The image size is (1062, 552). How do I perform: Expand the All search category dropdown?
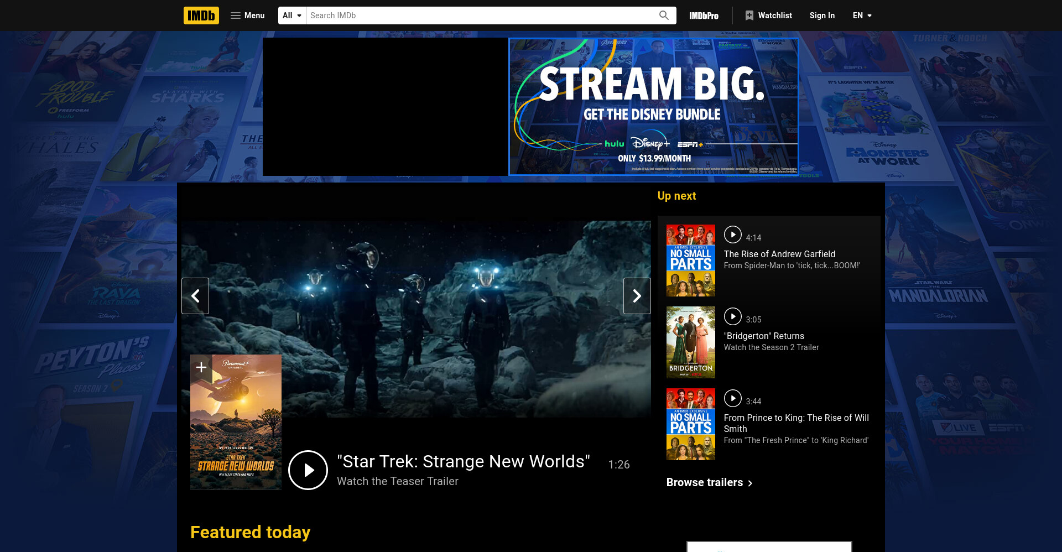coord(292,15)
